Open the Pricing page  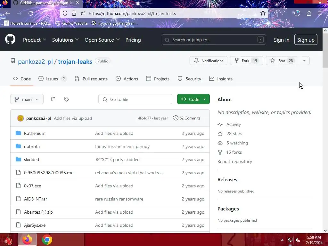pyautogui.click(x=133, y=40)
